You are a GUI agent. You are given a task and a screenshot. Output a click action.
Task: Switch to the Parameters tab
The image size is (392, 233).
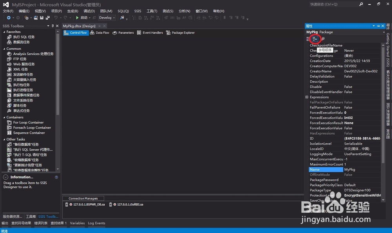(x=123, y=33)
